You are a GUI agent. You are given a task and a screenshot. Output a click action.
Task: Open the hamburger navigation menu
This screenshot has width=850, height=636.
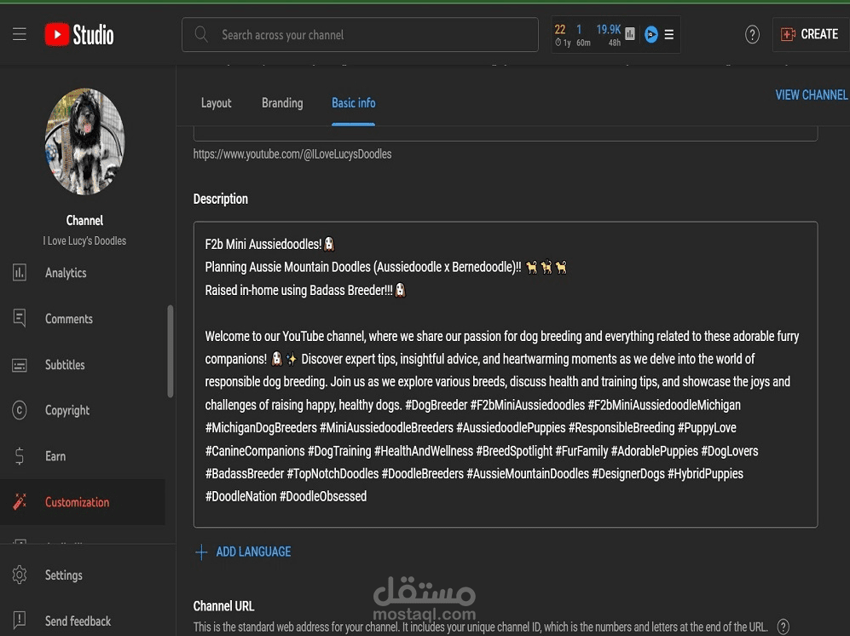coord(20,34)
